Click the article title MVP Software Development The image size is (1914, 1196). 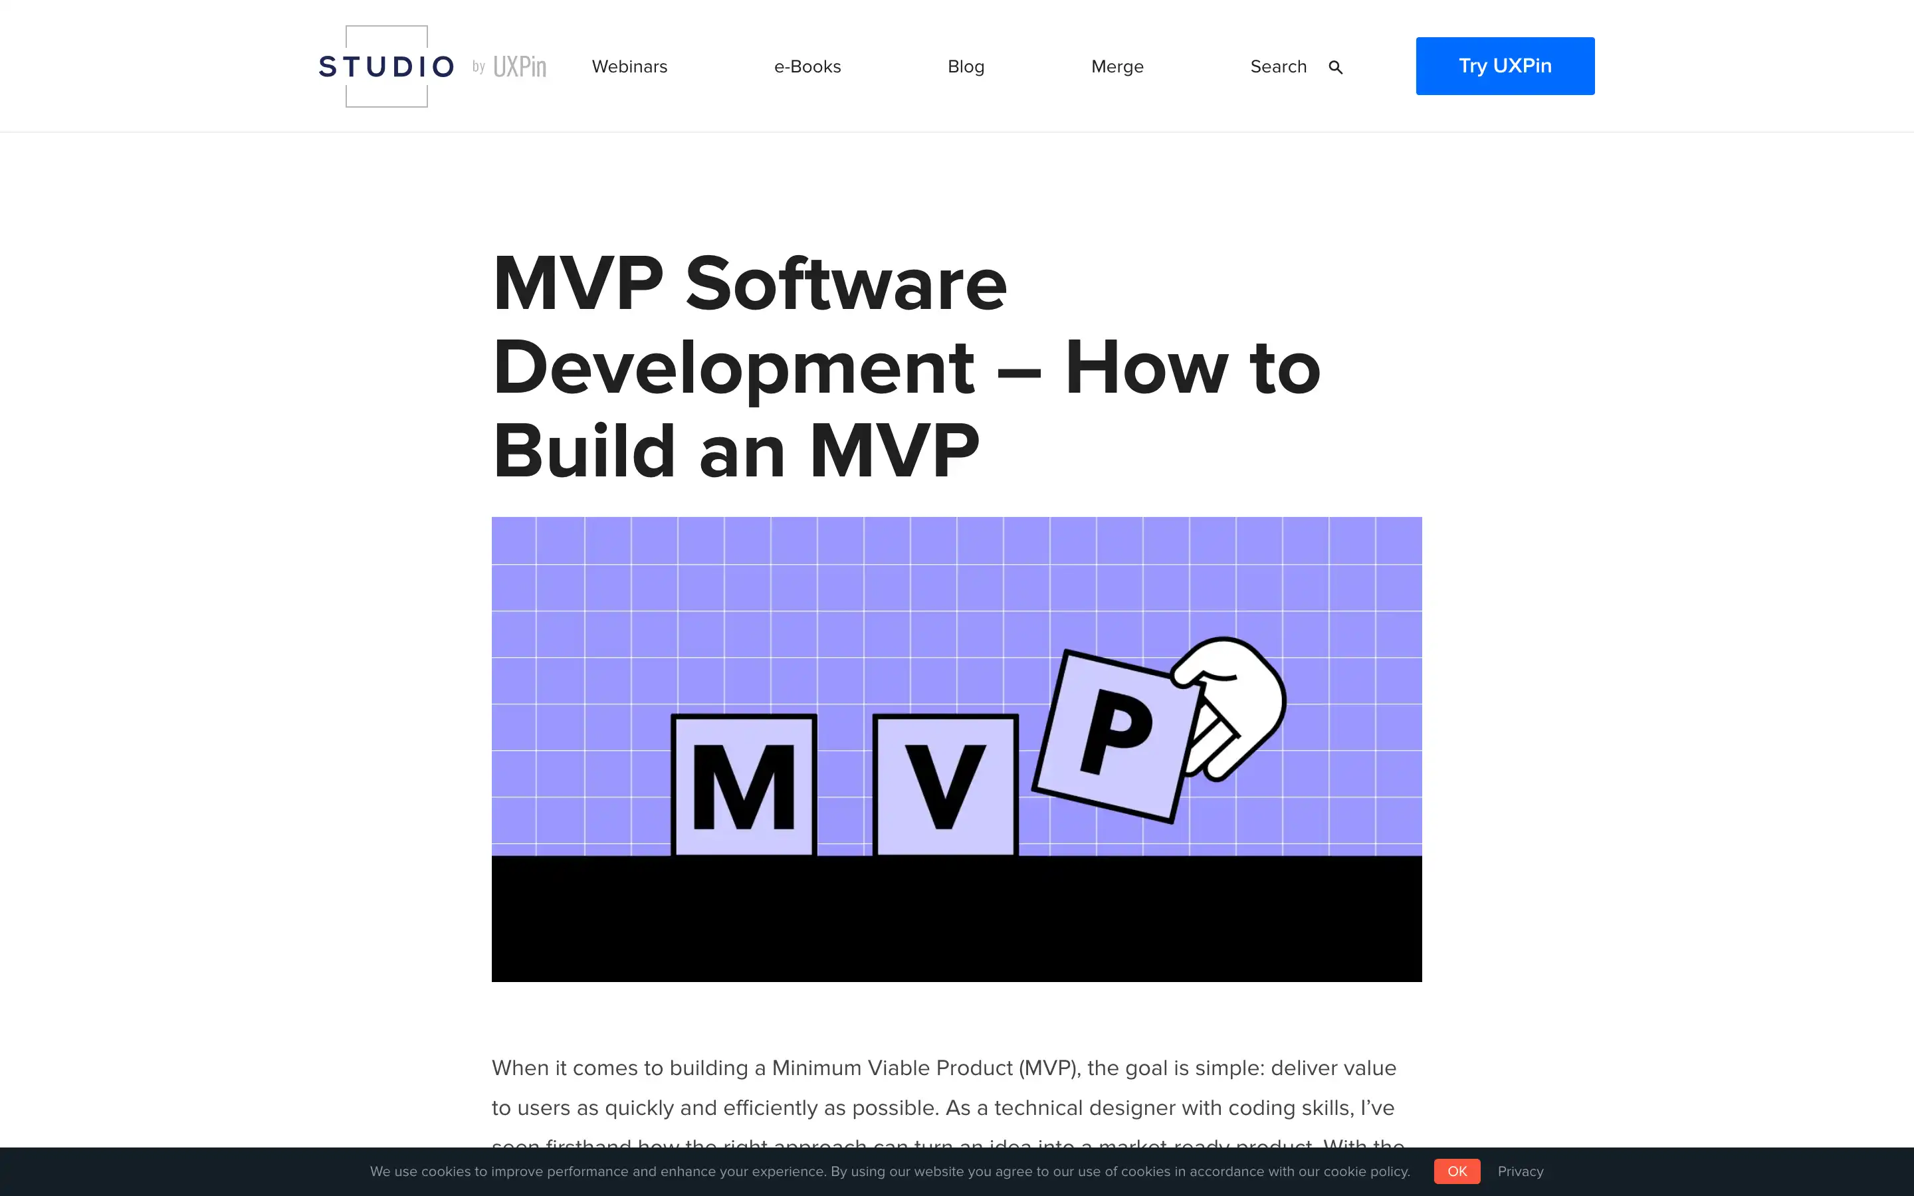click(906, 365)
